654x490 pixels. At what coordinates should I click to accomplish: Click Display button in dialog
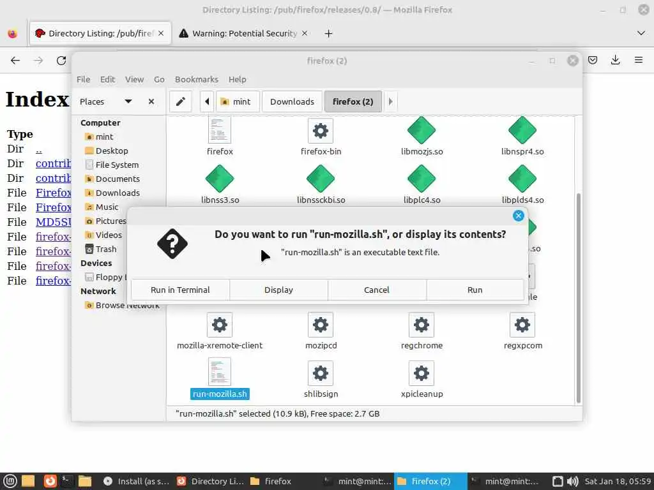click(278, 290)
